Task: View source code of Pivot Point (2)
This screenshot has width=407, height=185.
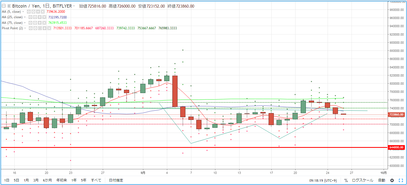Action: click(40, 28)
